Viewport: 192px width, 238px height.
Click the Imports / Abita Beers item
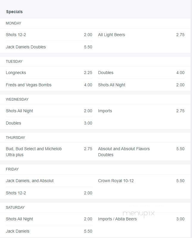[x=117, y=219]
